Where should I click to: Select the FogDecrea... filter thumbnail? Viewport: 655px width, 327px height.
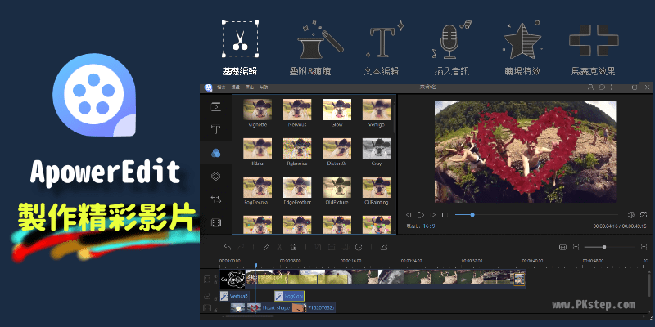[257, 187]
